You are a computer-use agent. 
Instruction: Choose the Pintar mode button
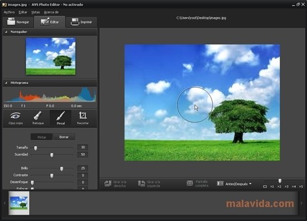click(x=41, y=137)
